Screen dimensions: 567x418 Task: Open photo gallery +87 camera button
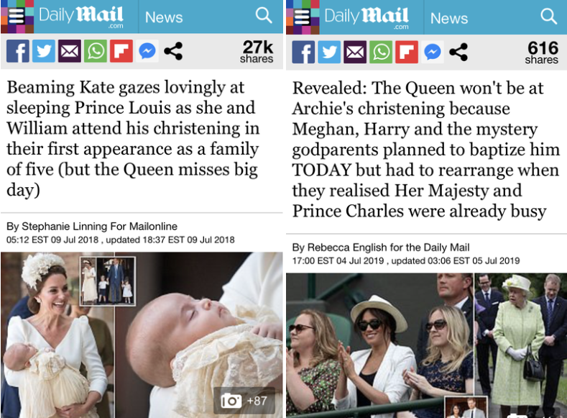click(244, 401)
